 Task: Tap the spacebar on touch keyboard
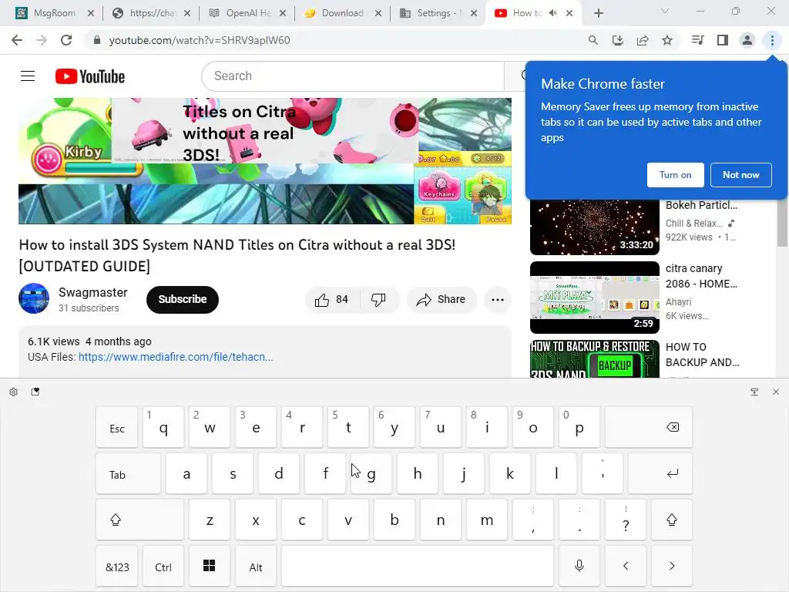point(418,567)
